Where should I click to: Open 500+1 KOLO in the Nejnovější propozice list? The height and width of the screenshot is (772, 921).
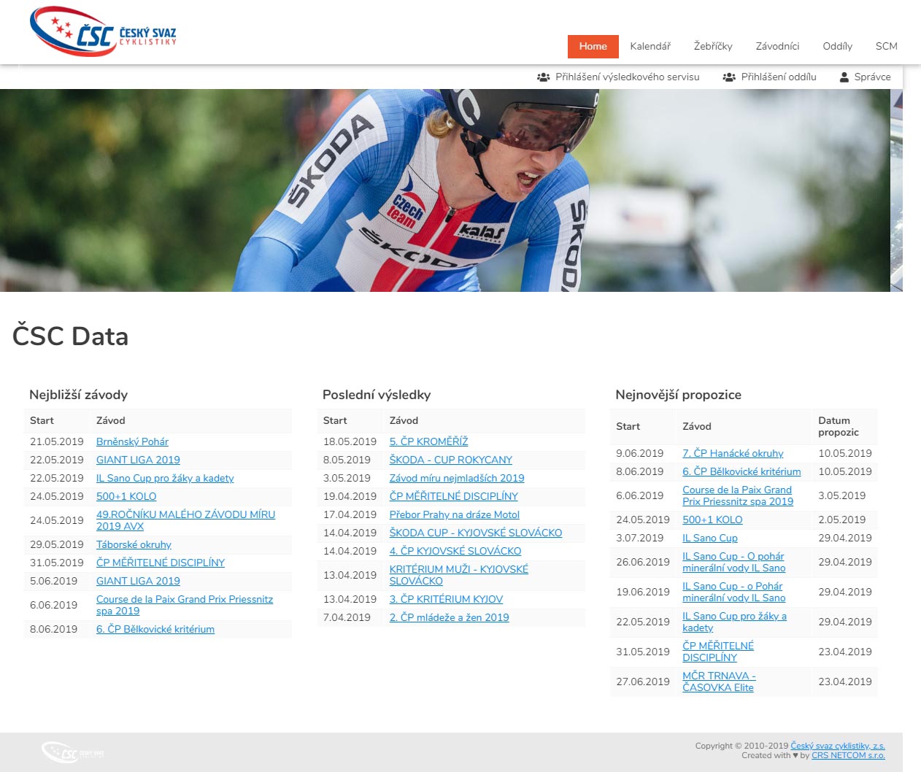[712, 520]
